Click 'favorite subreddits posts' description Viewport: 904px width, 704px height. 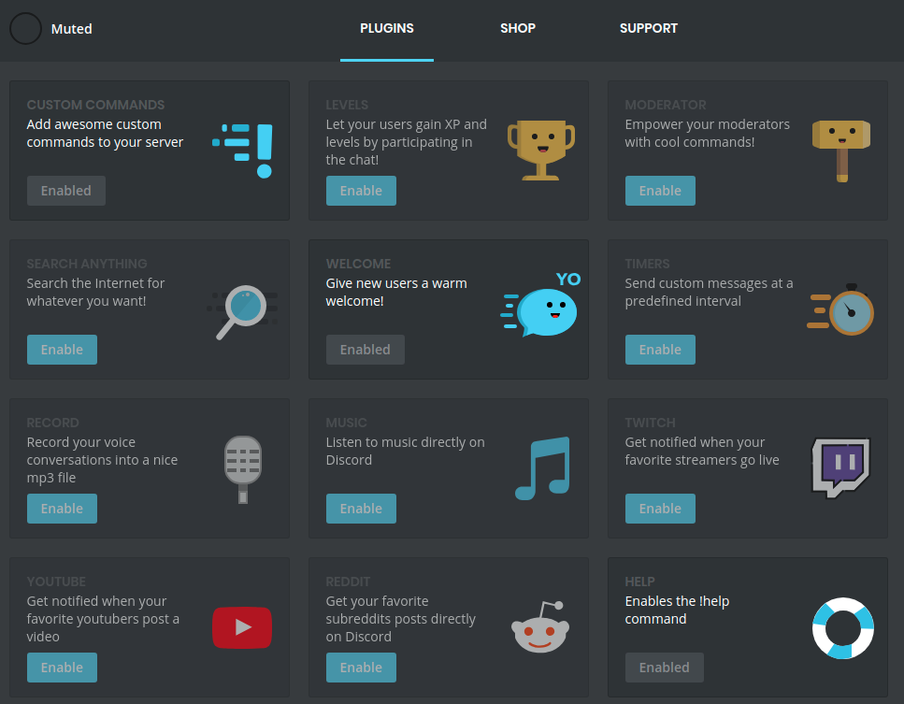click(401, 619)
